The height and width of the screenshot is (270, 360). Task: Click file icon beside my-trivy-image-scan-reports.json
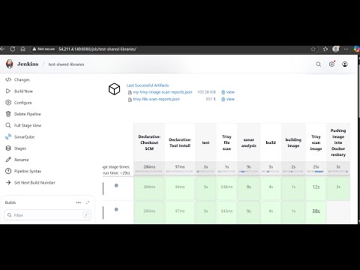point(130,92)
